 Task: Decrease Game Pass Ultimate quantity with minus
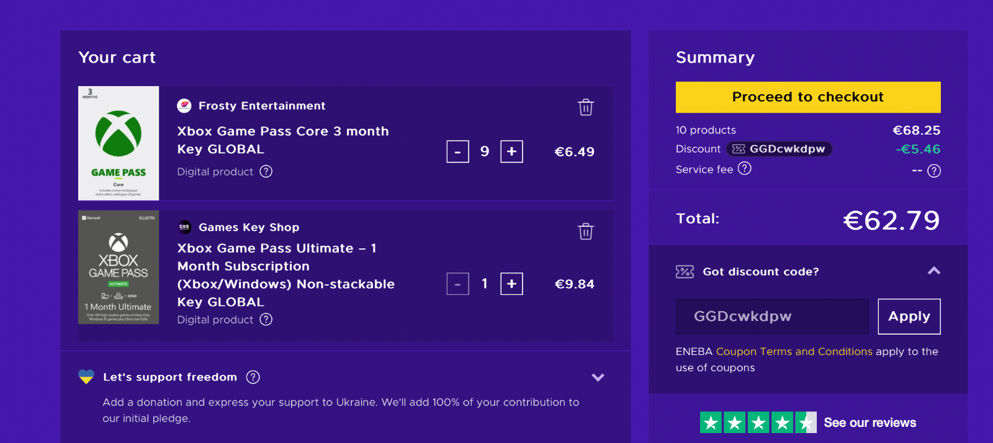click(457, 284)
